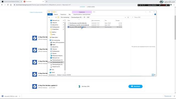Click Локальный диск (D:) breadcrumb
Viewport: 176px width, 99px height.
[76, 17]
